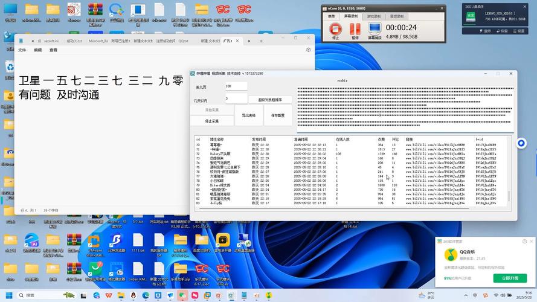Open the 文件 menu in Notepad
This screenshot has width=537, height=302.
[x=22, y=50]
